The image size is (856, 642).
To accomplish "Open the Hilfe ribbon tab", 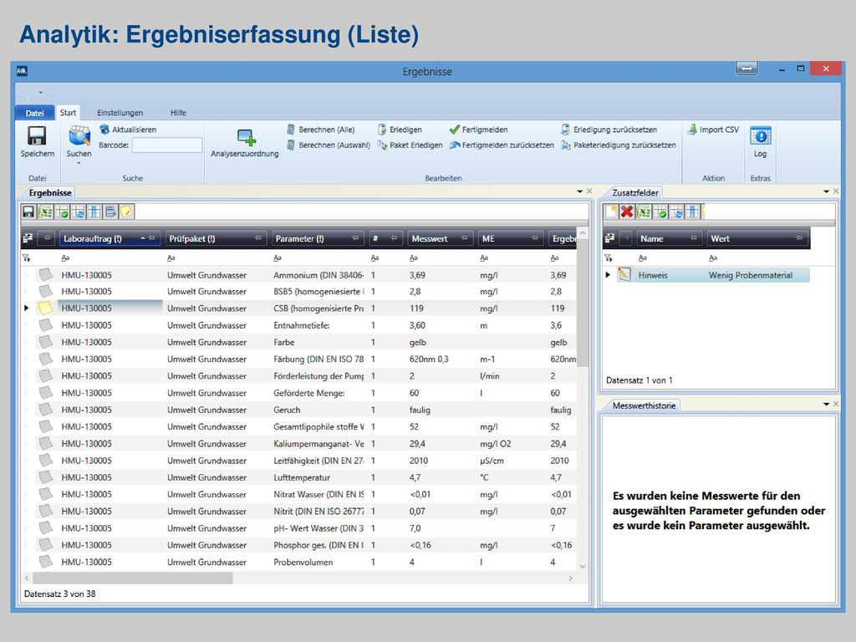I will (179, 113).
